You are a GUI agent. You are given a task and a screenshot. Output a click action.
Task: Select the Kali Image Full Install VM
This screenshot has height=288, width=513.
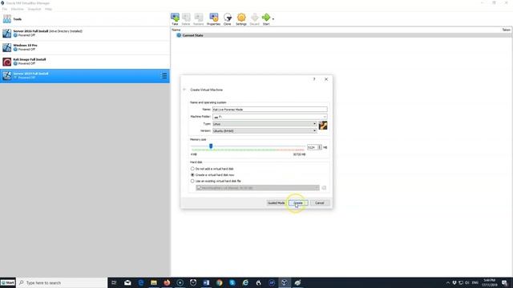click(x=85, y=62)
